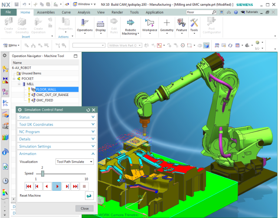Expand Tool IJK Coordinates section
278x218 pixels.
[x=57, y=125]
